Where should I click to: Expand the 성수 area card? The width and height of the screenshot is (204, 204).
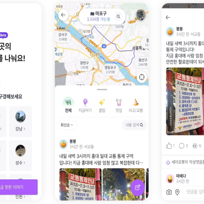point(20,155)
